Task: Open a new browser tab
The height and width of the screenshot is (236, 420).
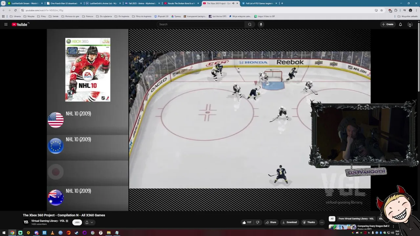Action: point(282,3)
